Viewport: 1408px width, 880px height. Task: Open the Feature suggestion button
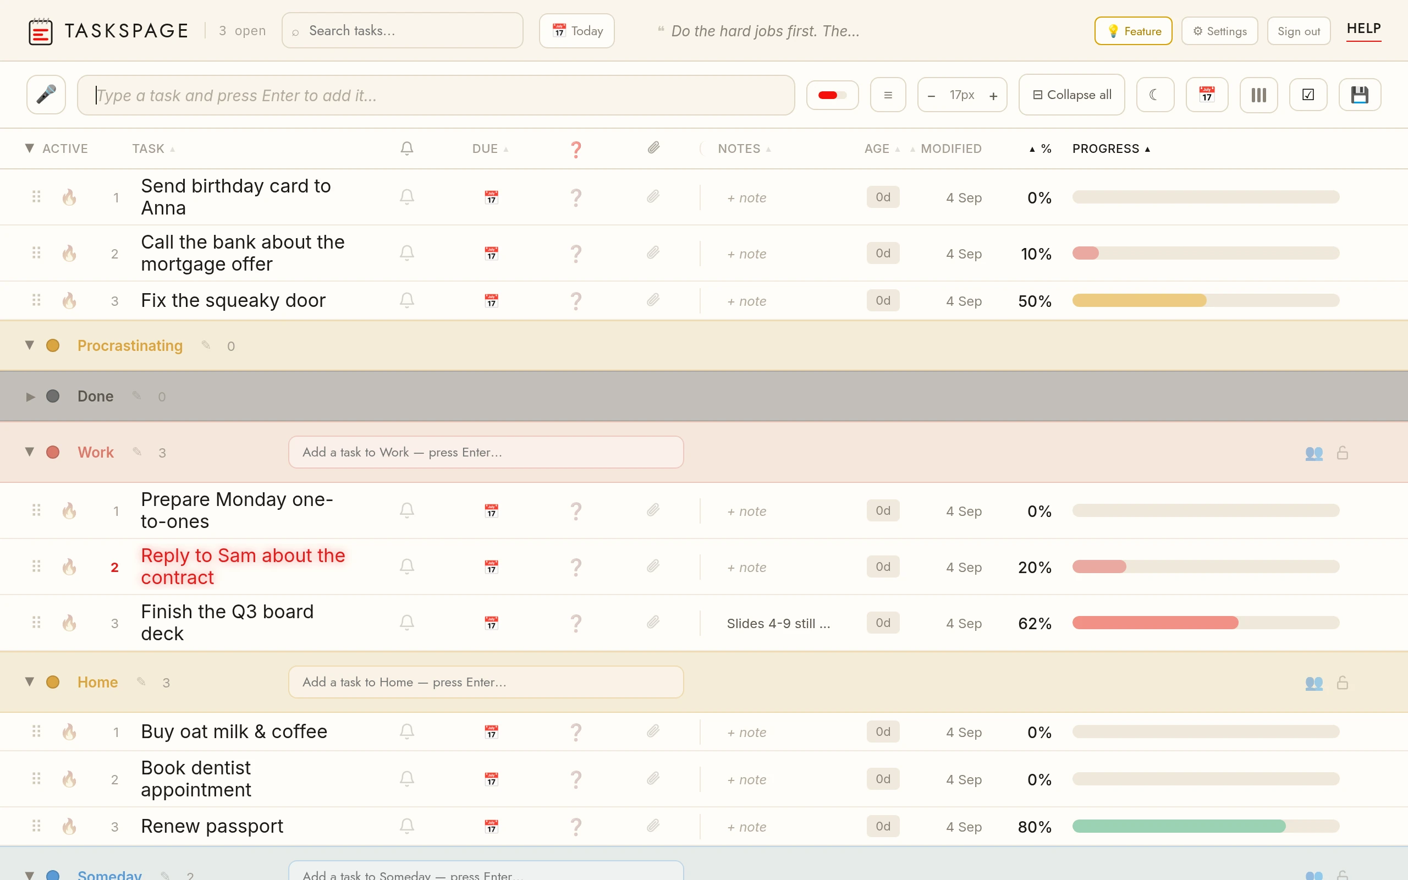tap(1133, 31)
